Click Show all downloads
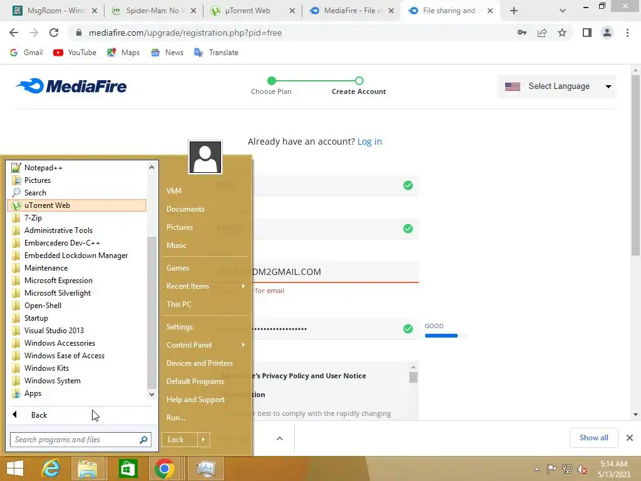The width and height of the screenshot is (641, 481). click(593, 438)
